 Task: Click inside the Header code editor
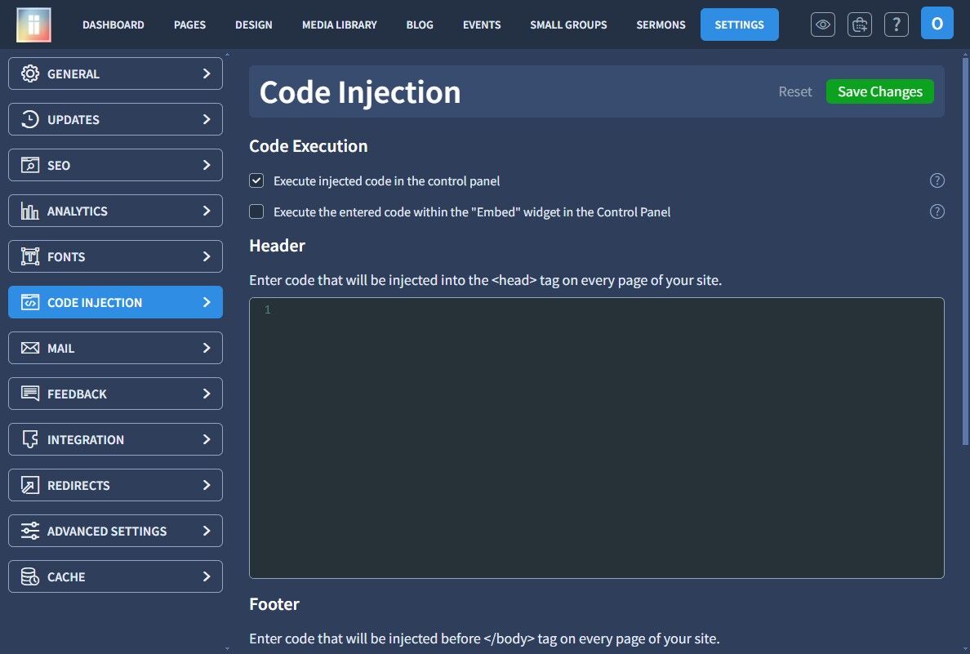point(596,438)
